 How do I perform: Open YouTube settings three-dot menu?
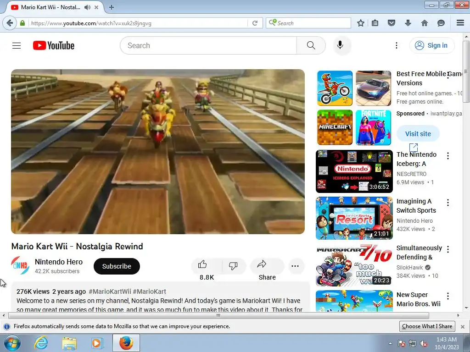point(396,45)
